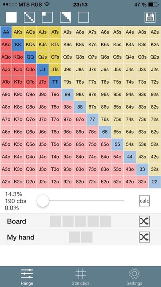This screenshot has width=161, height=287.
Task: Tap the calc button
Action: tap(144, 201)
